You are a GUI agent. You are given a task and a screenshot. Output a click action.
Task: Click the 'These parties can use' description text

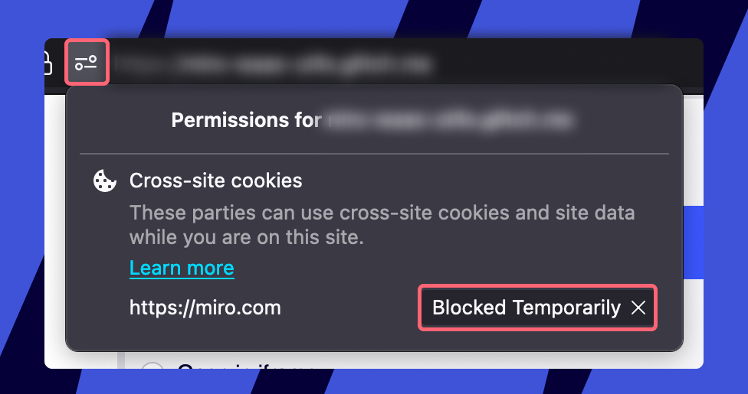coord(382,213)
